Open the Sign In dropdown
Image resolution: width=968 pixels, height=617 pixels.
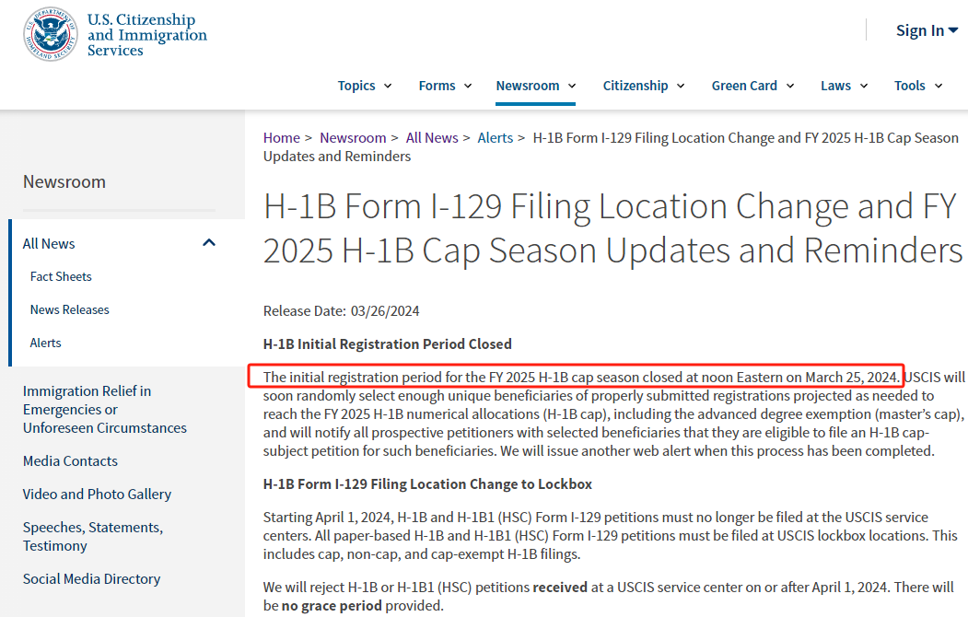(927, 30)
